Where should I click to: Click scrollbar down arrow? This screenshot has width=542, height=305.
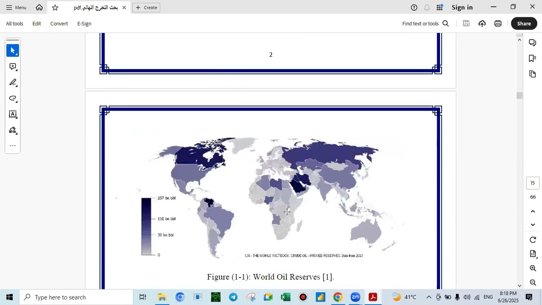(x=520, y=286)
